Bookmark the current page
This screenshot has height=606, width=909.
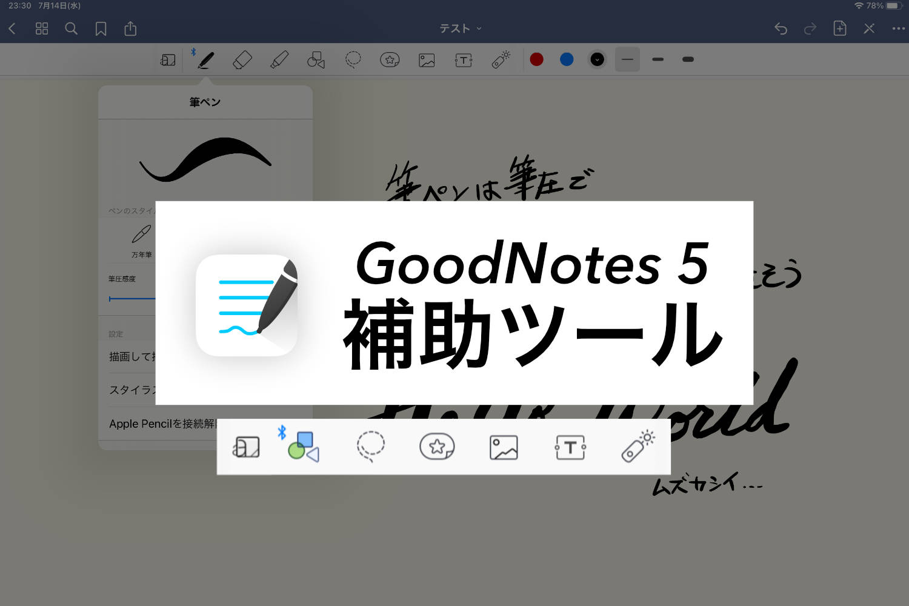tap(101, 28)
